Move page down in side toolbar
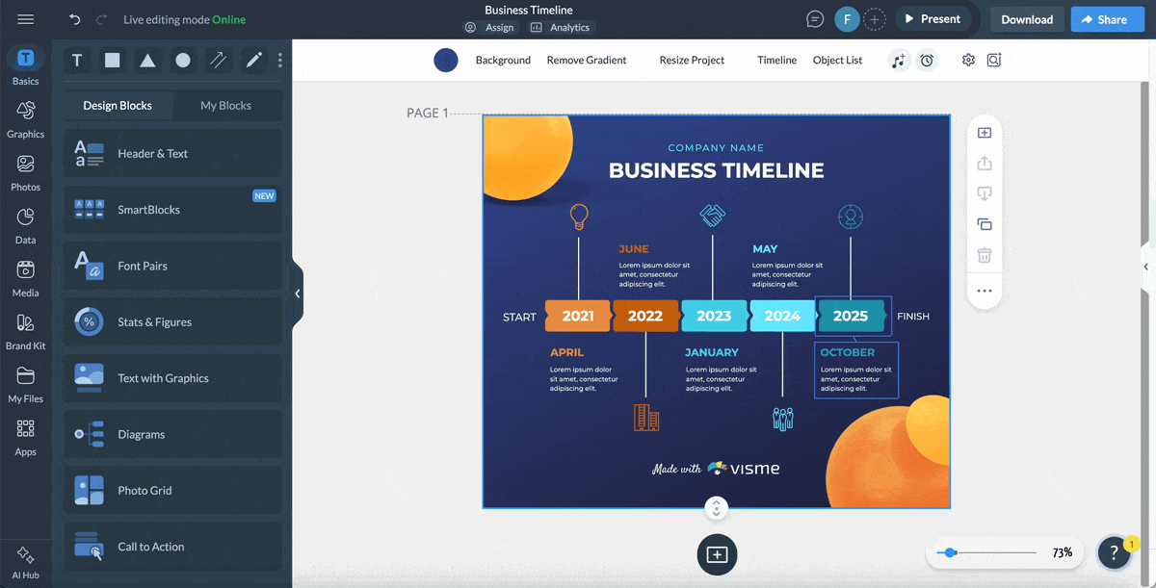 985,193
